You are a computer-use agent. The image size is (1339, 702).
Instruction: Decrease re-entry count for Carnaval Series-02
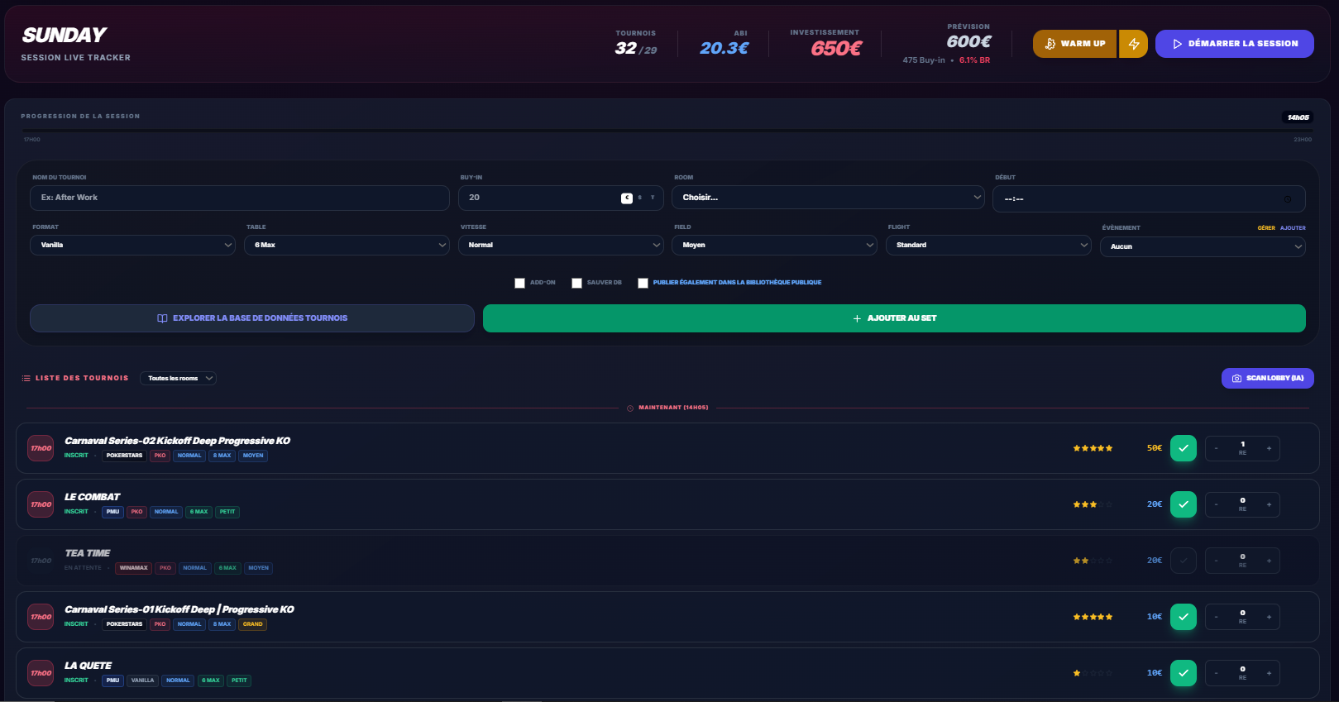pos(1216,448)
